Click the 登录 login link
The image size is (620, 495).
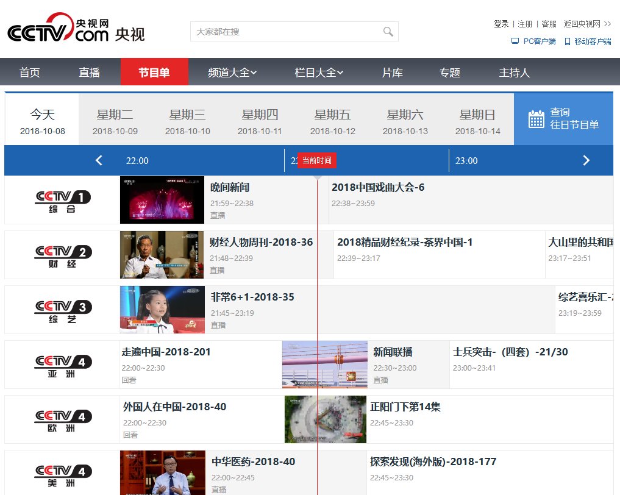point(501,23)
